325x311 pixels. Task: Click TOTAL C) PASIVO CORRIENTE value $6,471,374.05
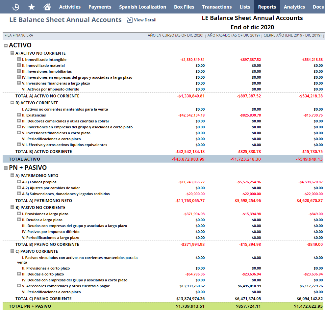[248, 299]
